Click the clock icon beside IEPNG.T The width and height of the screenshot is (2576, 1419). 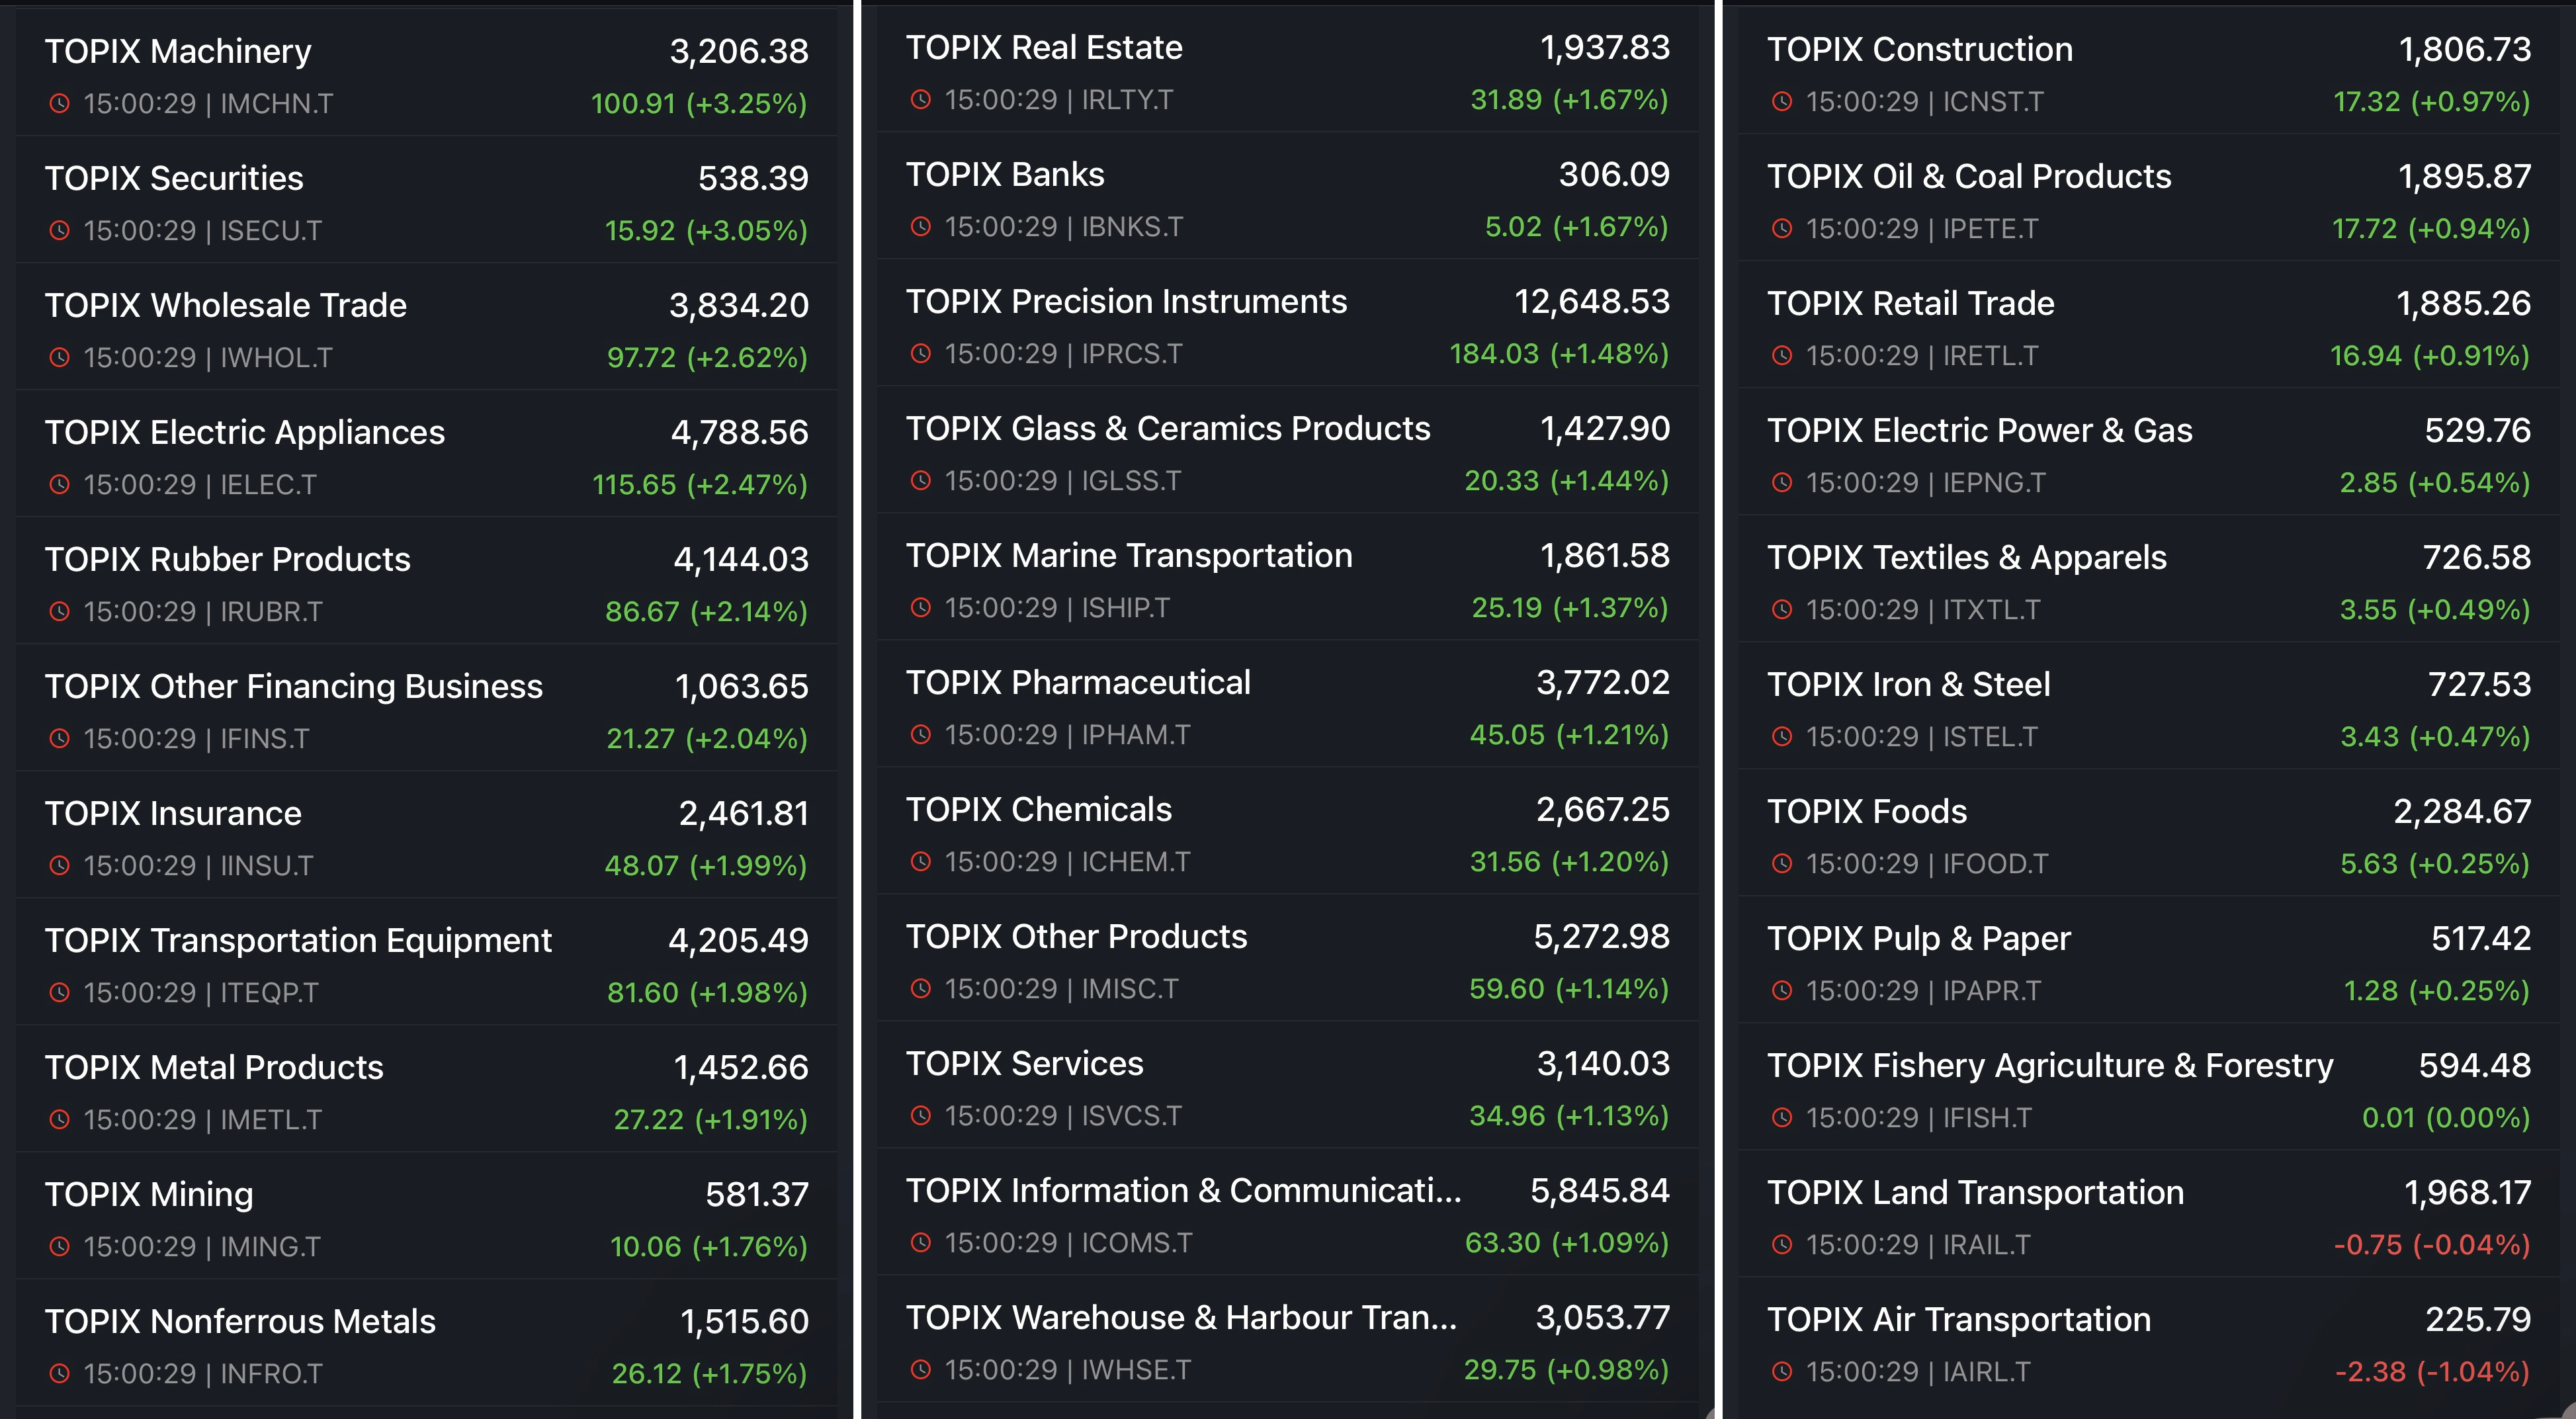click(x=1782, y=482)
